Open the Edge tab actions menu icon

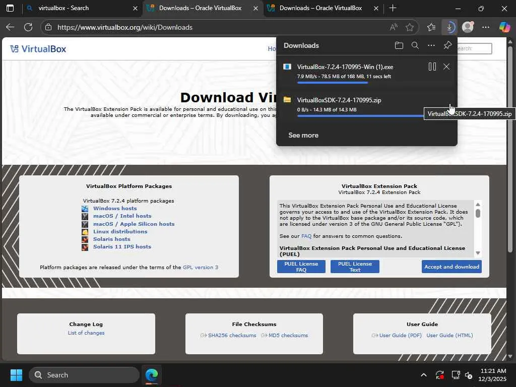(10, 8)
